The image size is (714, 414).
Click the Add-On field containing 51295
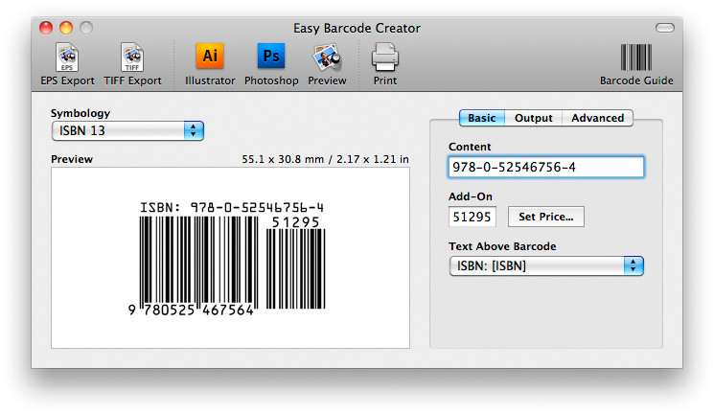click(472, 217)
